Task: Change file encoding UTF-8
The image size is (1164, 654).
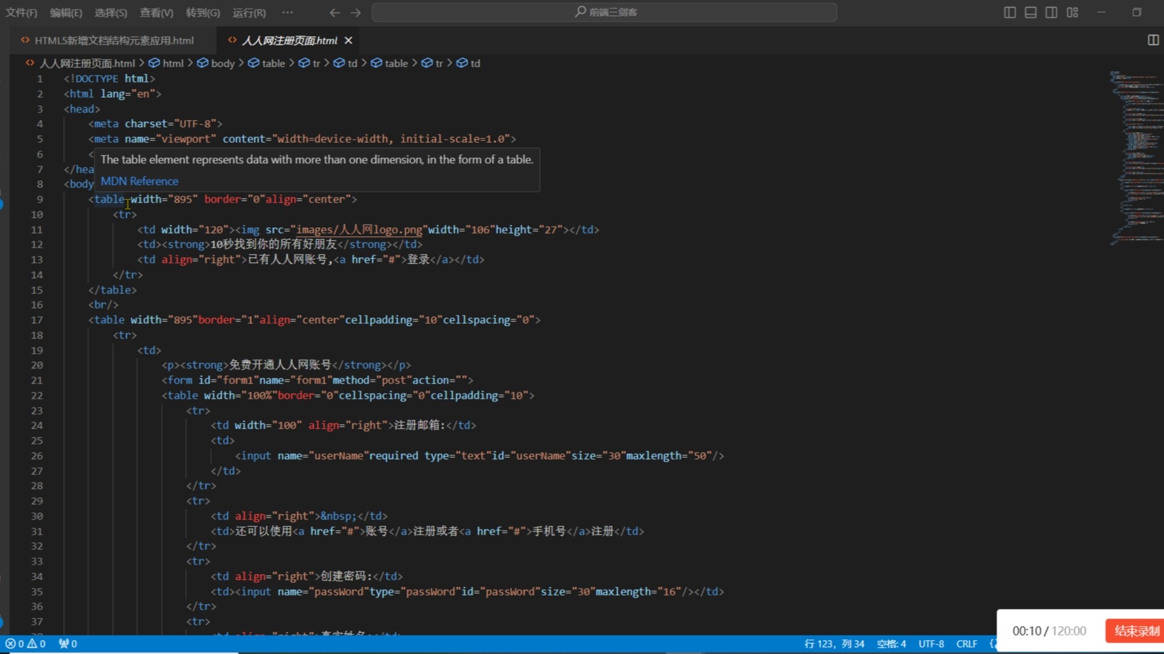Action: (931, 643)
